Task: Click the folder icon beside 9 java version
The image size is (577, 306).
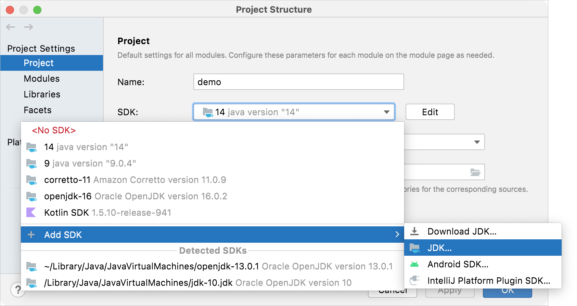Action: pos(31,164)
